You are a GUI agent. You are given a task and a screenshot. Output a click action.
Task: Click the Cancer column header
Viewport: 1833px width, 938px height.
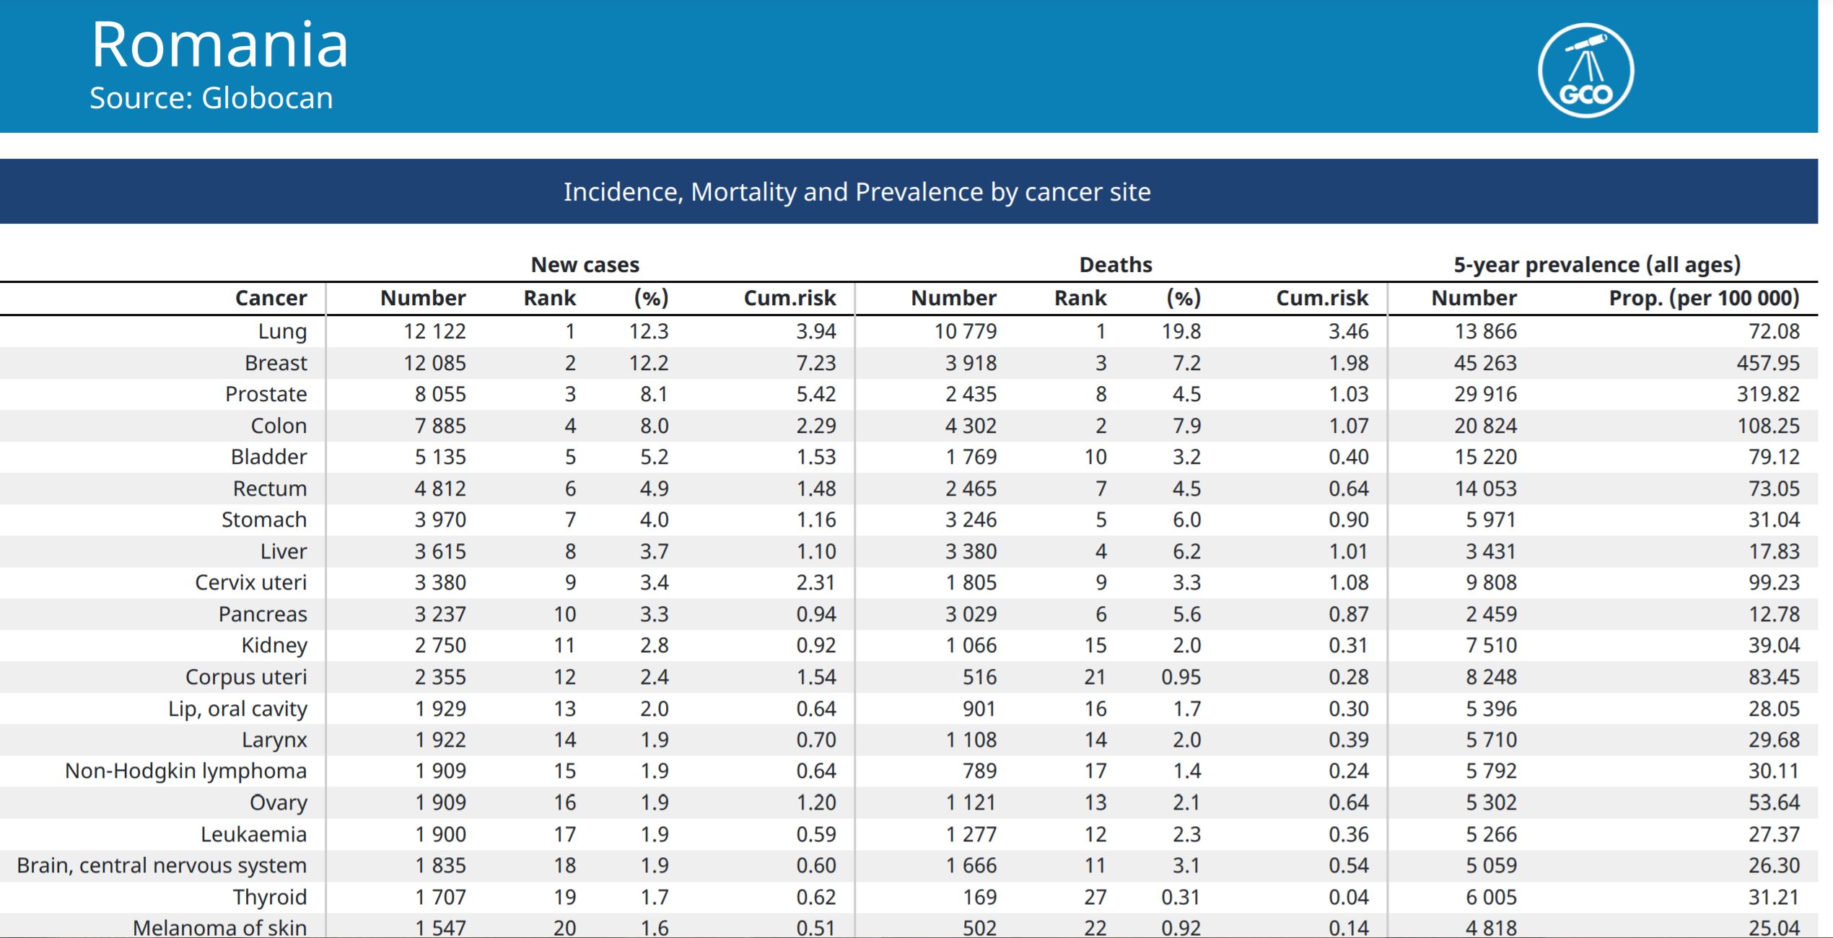271,298
